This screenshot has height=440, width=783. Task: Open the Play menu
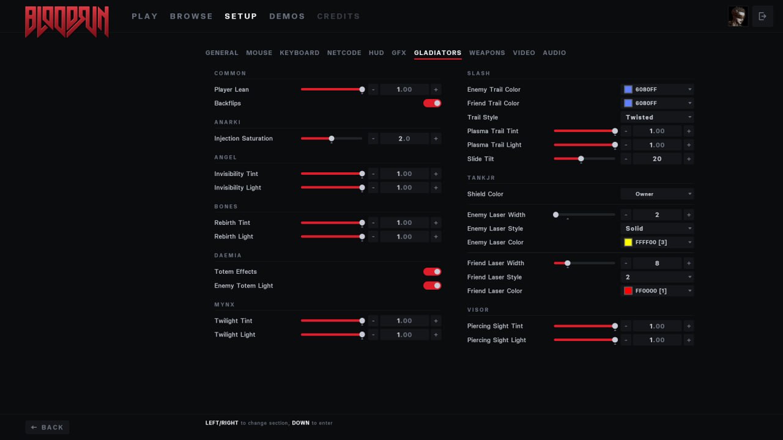tap(144, 16)
